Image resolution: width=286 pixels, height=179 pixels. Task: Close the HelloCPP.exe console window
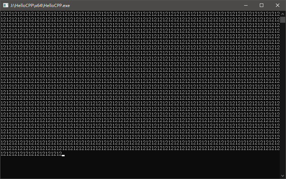tap(277, 5)
